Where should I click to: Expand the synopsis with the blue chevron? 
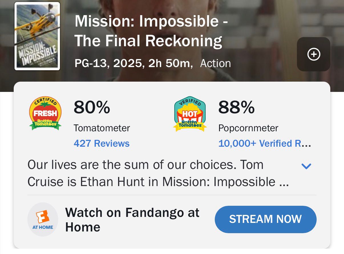306,166
